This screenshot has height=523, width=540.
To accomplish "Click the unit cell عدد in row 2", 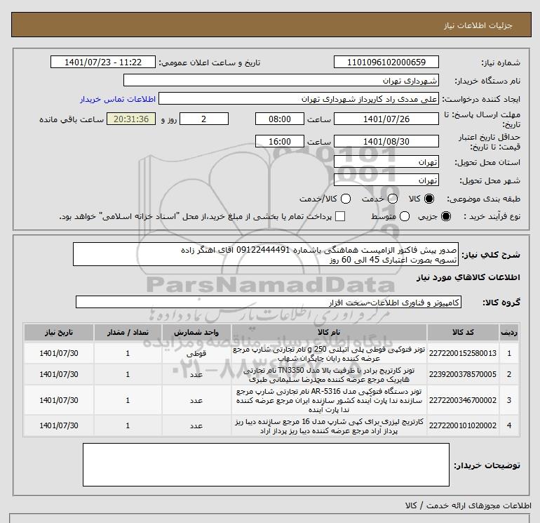I will [196, 375].
